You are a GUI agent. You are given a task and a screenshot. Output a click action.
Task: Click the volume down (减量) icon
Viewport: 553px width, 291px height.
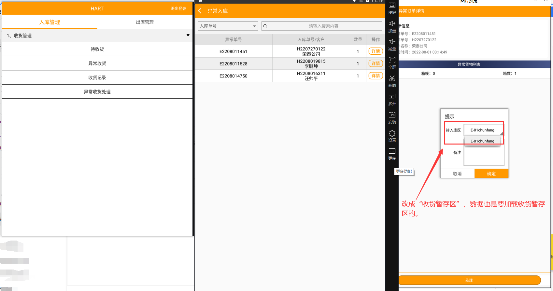tap(392, 42)
